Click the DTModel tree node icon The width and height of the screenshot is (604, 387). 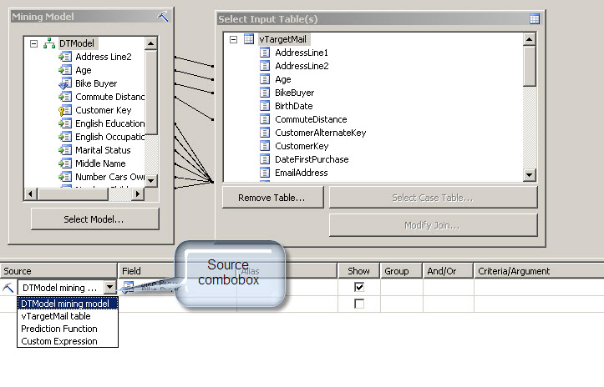[49, 43]
